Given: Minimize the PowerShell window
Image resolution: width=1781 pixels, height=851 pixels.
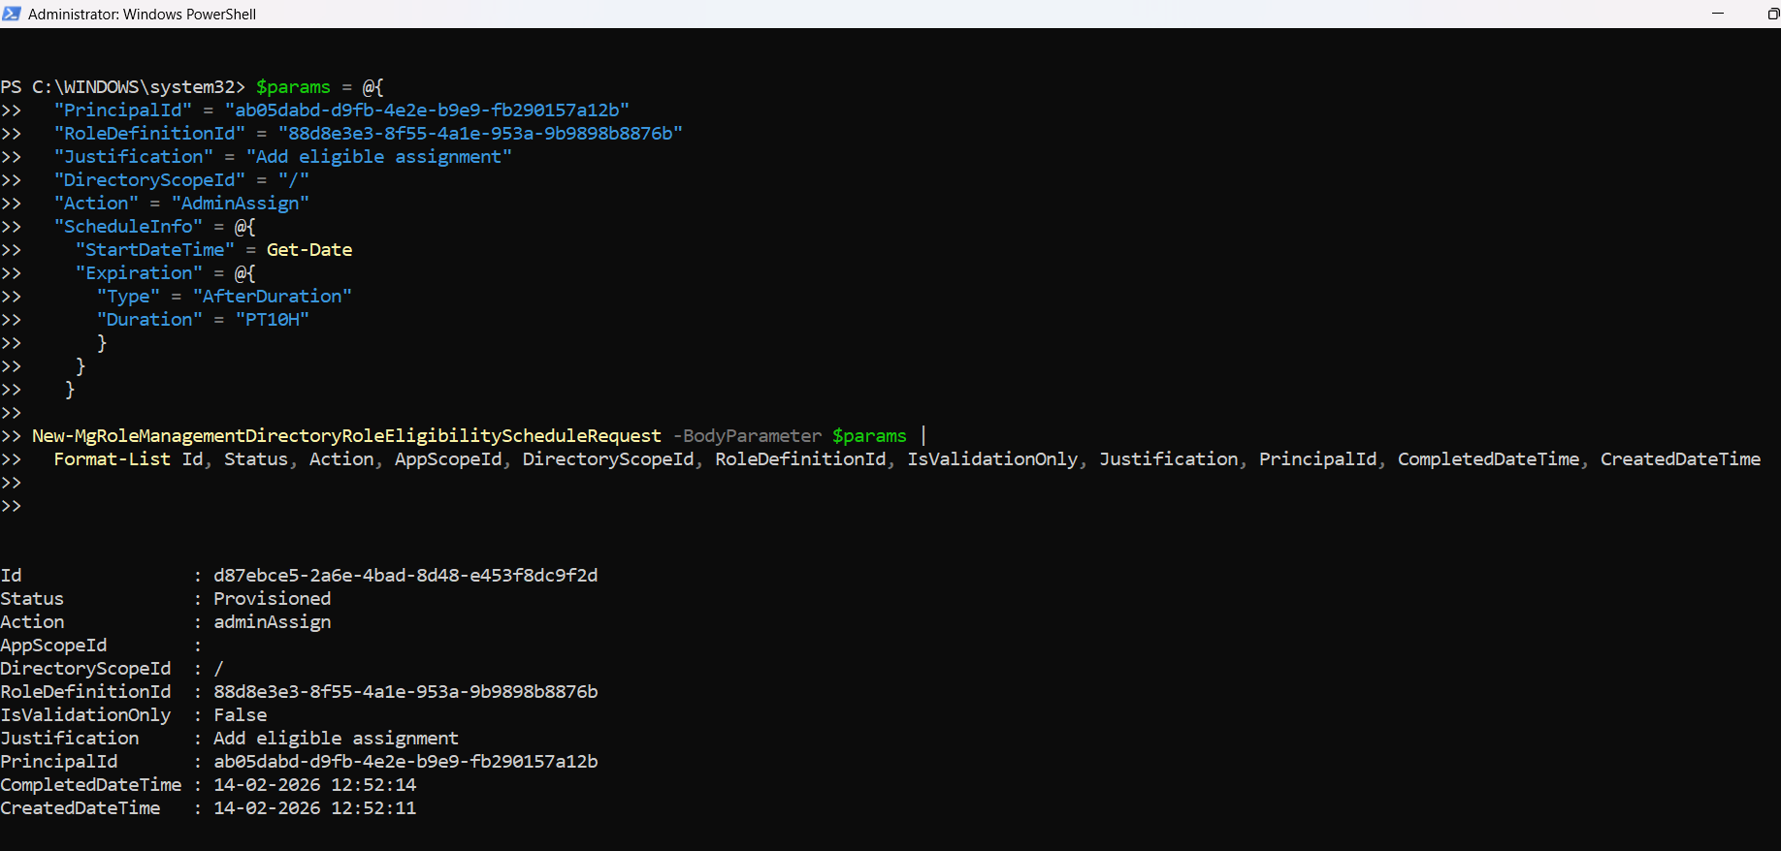Looking at the screenshot, I should coord(1718,14).
